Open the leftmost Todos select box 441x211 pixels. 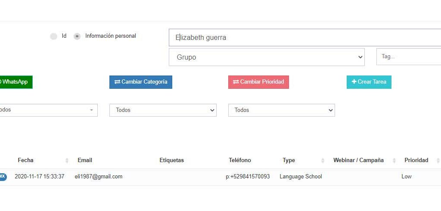point(47,110)
